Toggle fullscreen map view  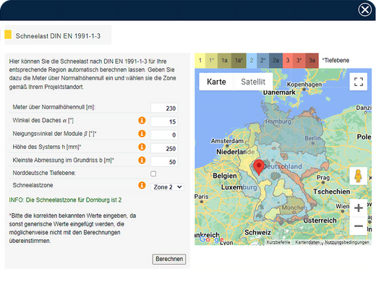click(359, 82)
